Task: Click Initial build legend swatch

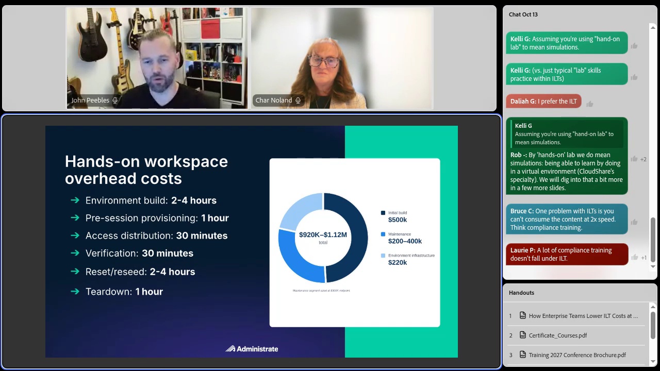Action: coord(383,213)
